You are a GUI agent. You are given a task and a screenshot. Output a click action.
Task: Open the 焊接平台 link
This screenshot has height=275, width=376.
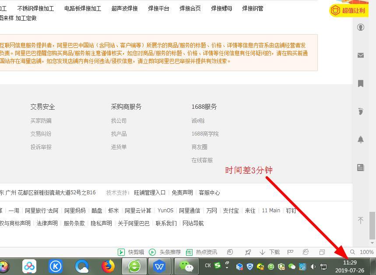click(x=159, y=9)
